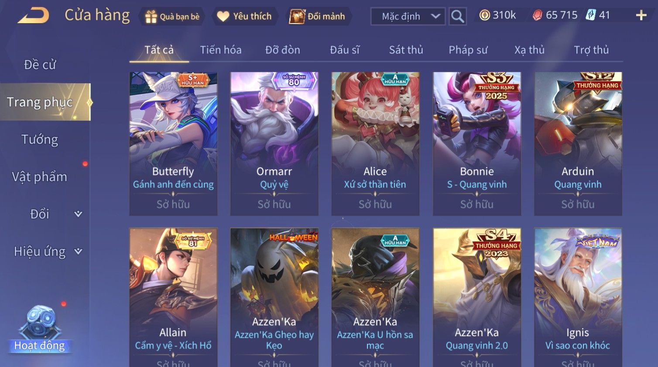Click the gold coin 310k icon
This screenshot has width=658, height=367.
tap(484, 15)
